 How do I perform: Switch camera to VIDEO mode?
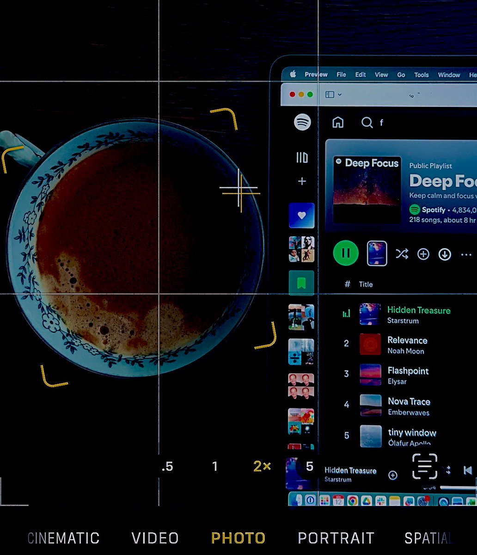click(155, 538)
